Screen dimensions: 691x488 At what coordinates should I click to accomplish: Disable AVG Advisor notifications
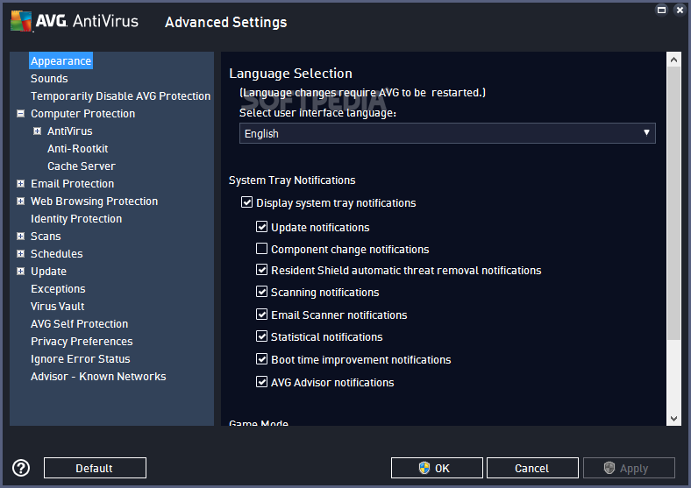pos(262,382)
